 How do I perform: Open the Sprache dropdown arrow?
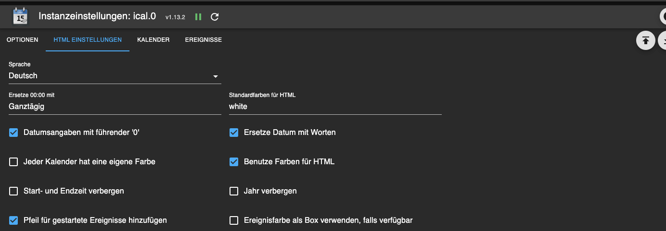(216, 76)
